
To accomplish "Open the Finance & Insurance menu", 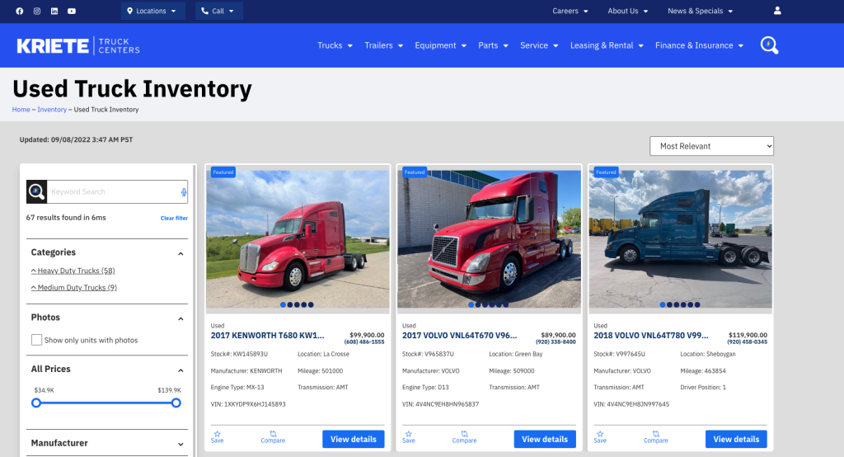I will [699, 45].
